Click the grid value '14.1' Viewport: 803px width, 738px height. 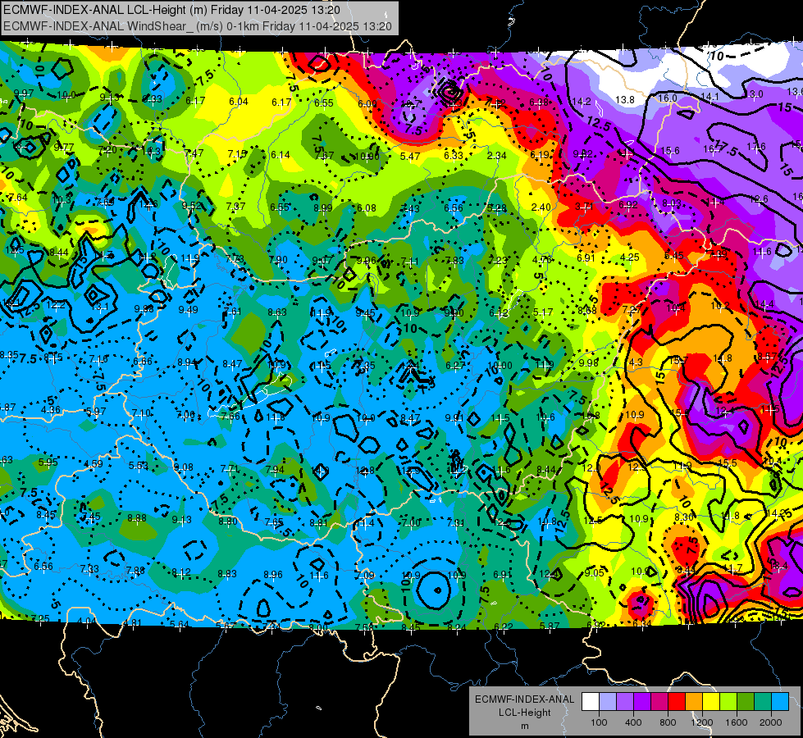709,96
